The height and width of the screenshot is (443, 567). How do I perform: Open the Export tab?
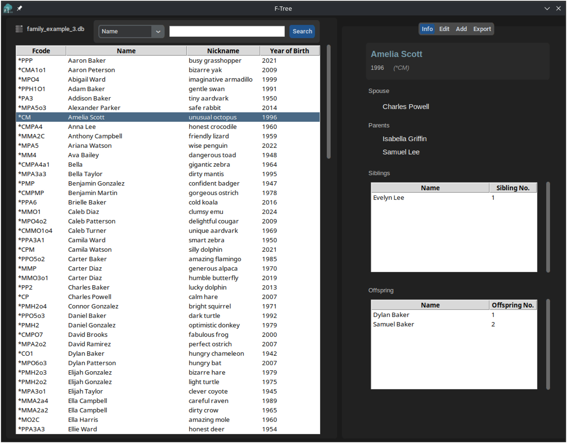point(482,29)
